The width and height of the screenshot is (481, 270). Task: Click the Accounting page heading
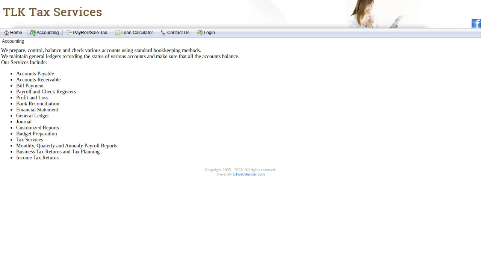point(13,41)
